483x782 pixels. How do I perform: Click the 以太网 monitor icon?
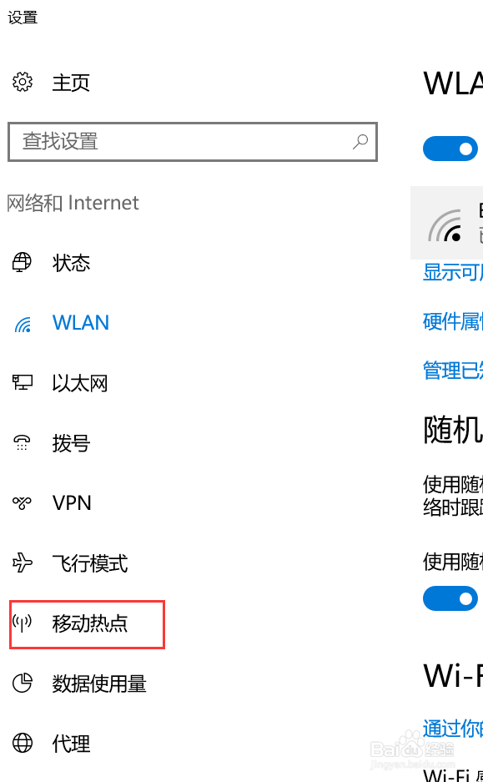point(23,383)
